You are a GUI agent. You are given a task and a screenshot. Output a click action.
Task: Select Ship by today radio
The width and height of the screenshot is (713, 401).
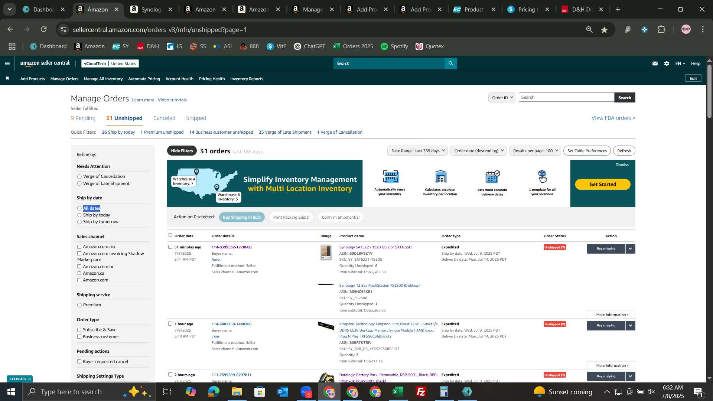[79, 215]
